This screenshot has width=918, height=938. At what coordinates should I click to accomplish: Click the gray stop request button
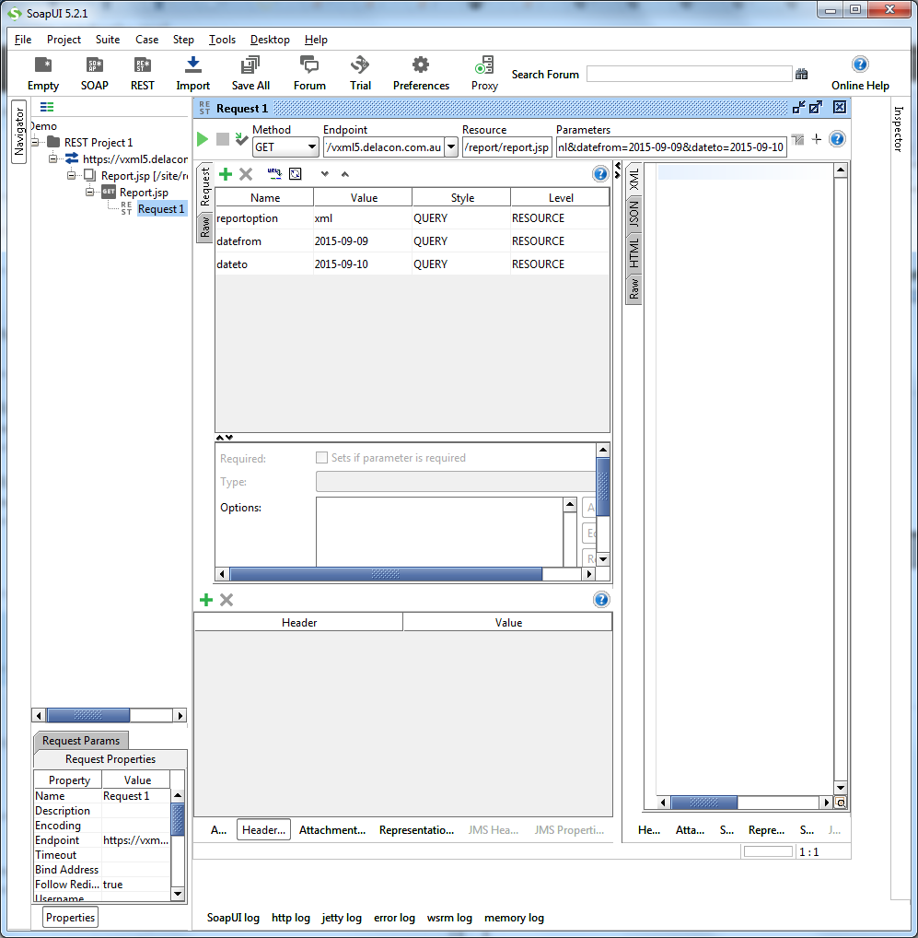tap(222, 139)
